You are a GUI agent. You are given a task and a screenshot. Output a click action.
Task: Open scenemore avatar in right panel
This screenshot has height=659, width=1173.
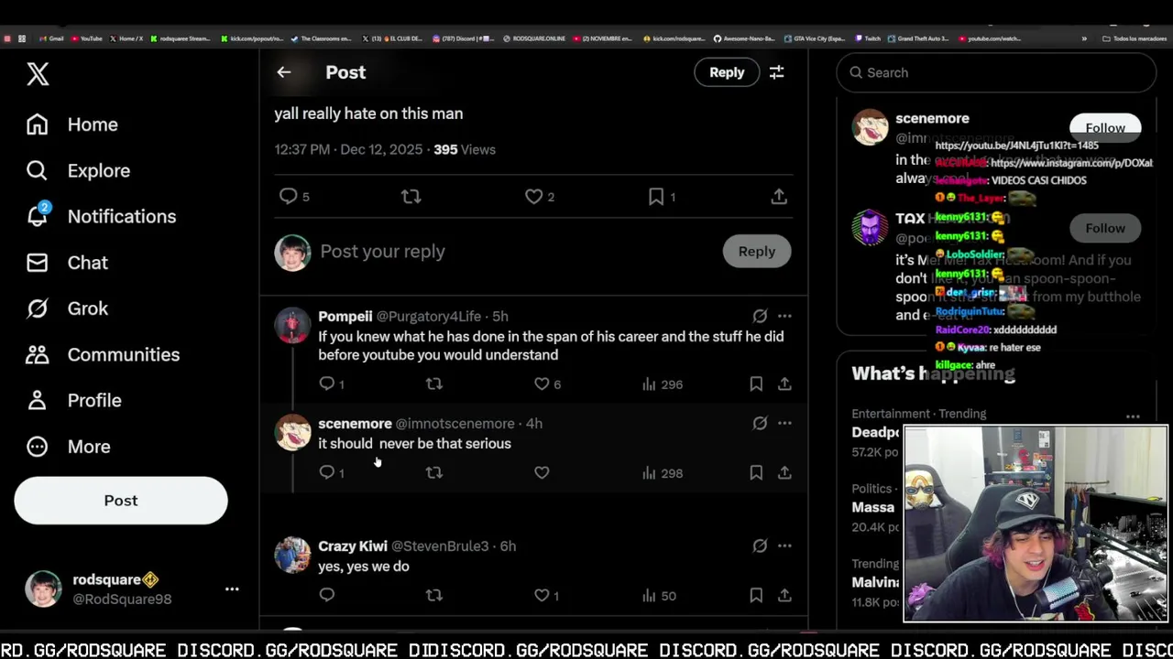pos(870,127)
